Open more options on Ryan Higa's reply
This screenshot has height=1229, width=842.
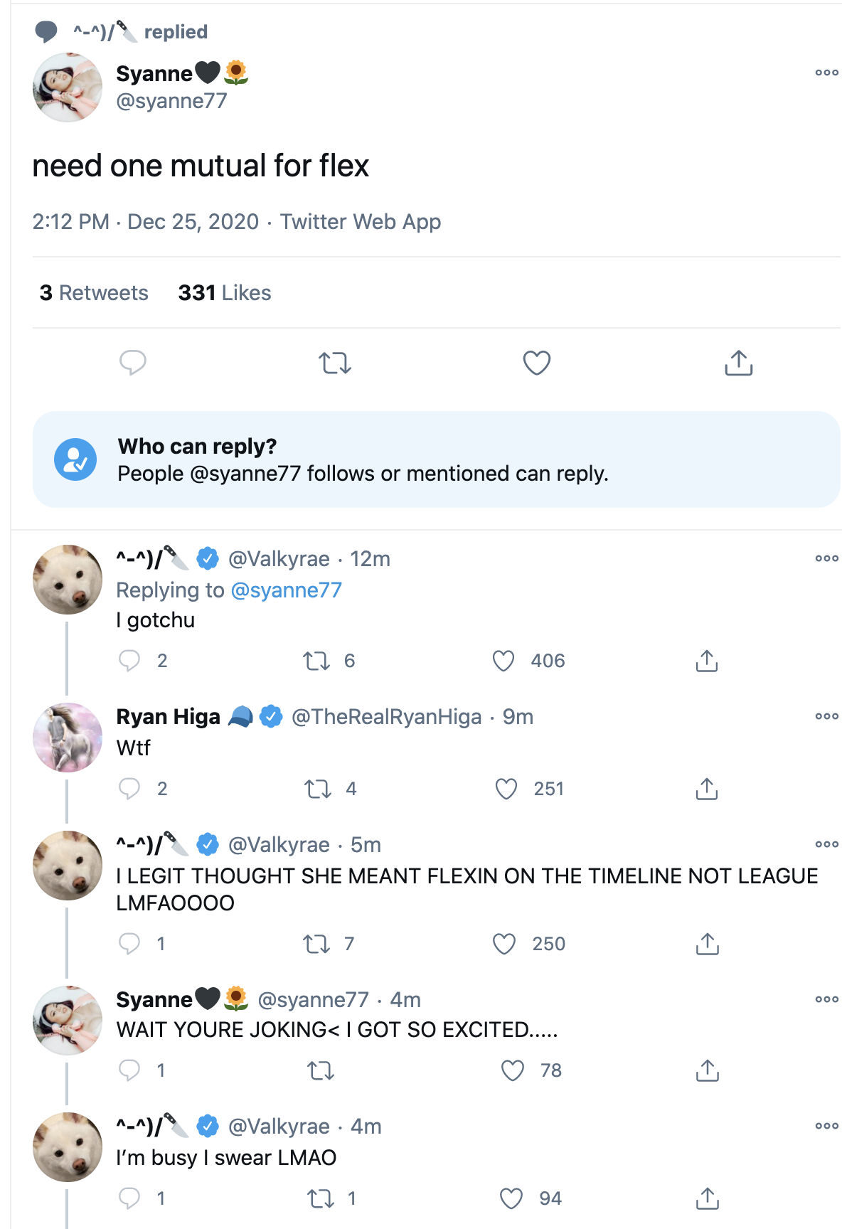826,716
